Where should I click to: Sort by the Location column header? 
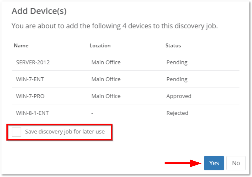click(100, 46)
